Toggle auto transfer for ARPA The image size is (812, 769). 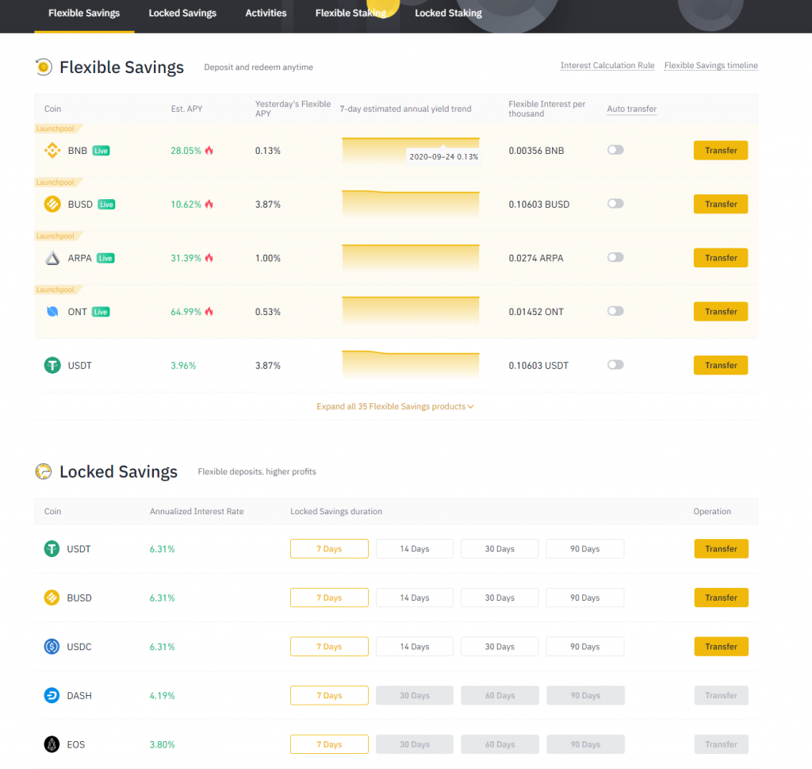615,257
